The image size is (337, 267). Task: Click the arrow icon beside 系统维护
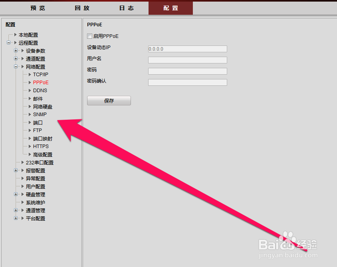(23, 202)
